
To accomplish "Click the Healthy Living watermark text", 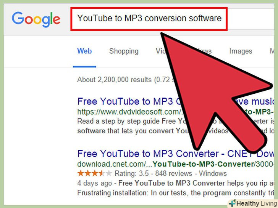I will (257, 203).
